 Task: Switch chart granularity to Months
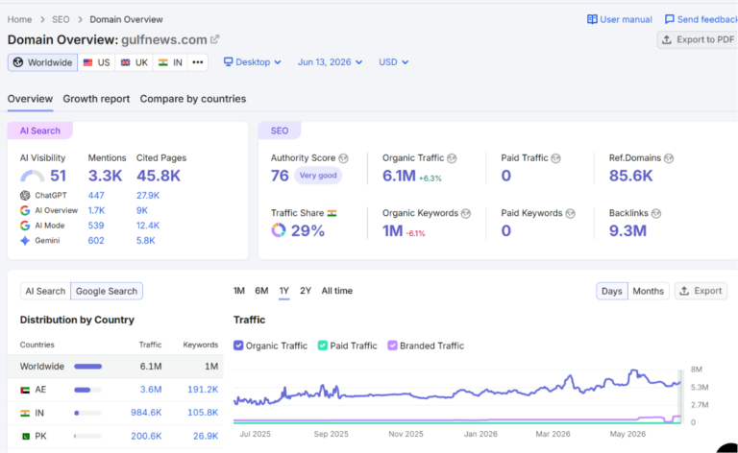648,291
